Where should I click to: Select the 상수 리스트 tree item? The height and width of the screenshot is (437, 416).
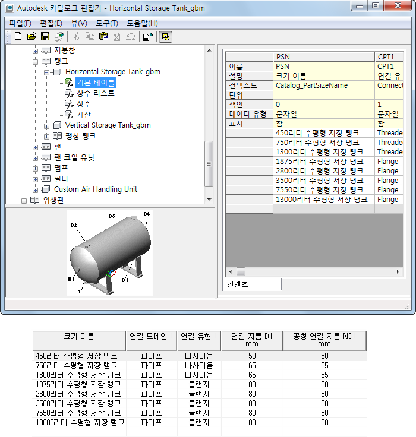point(96,93)
